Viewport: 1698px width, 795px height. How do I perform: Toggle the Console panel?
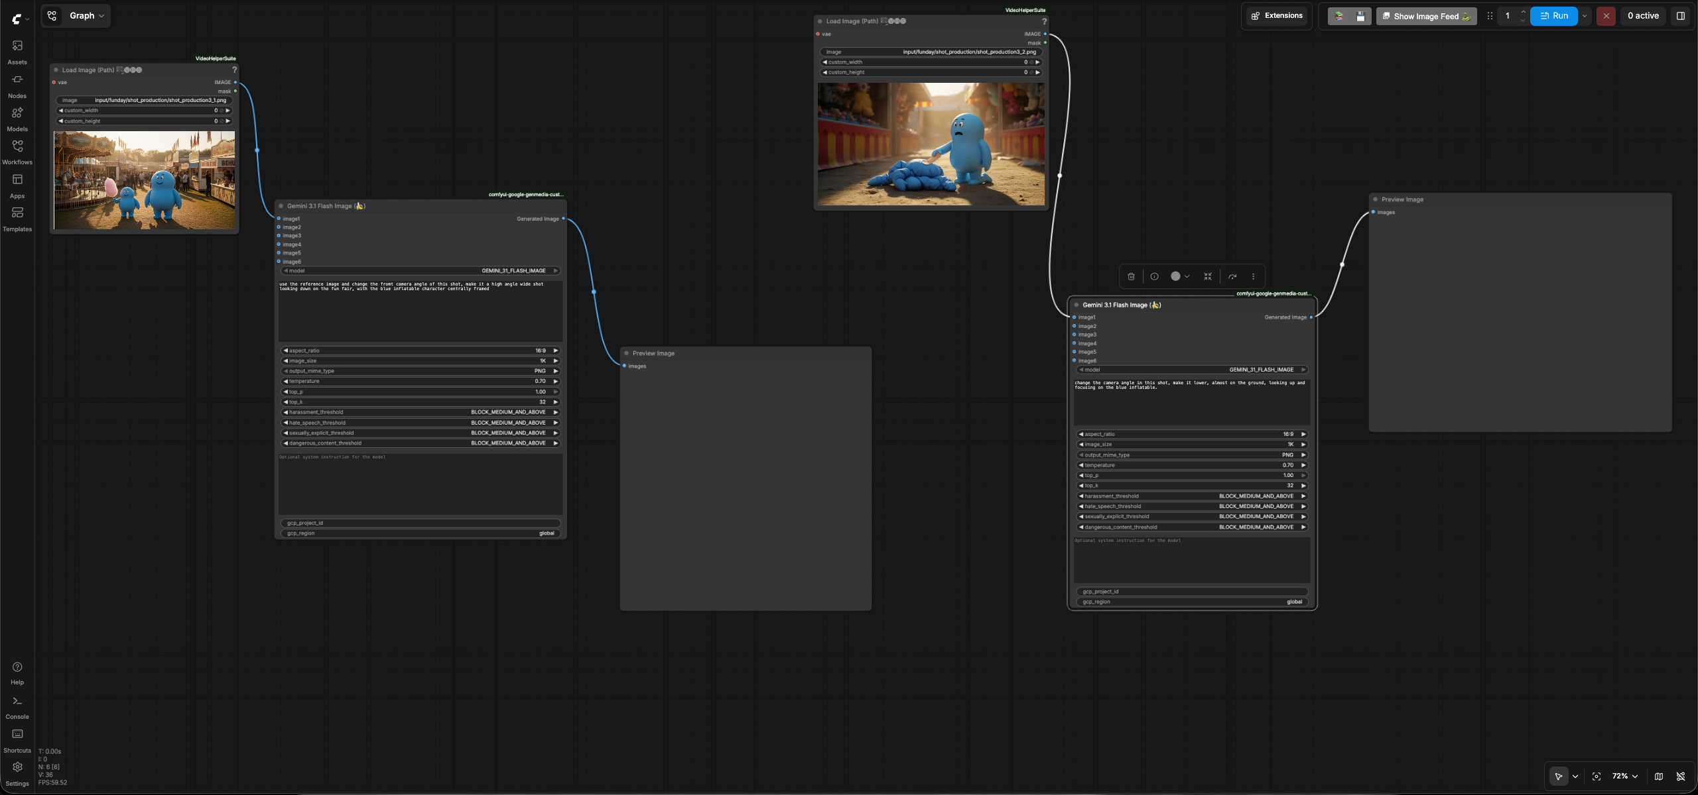[x=17, y=707]
